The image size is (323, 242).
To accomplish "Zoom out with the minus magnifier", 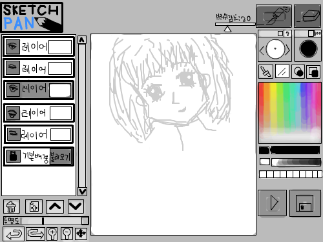I will tap(67, 234).
